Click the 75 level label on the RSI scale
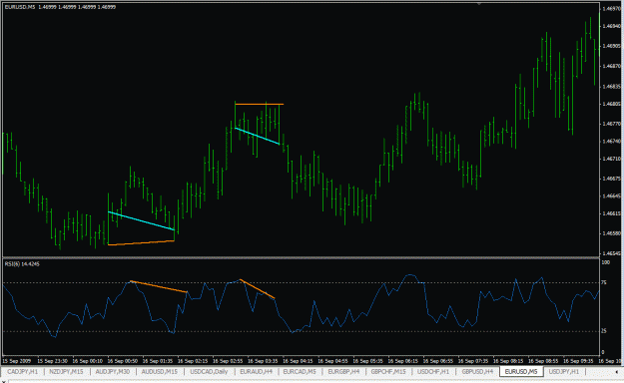 point(604,283)
